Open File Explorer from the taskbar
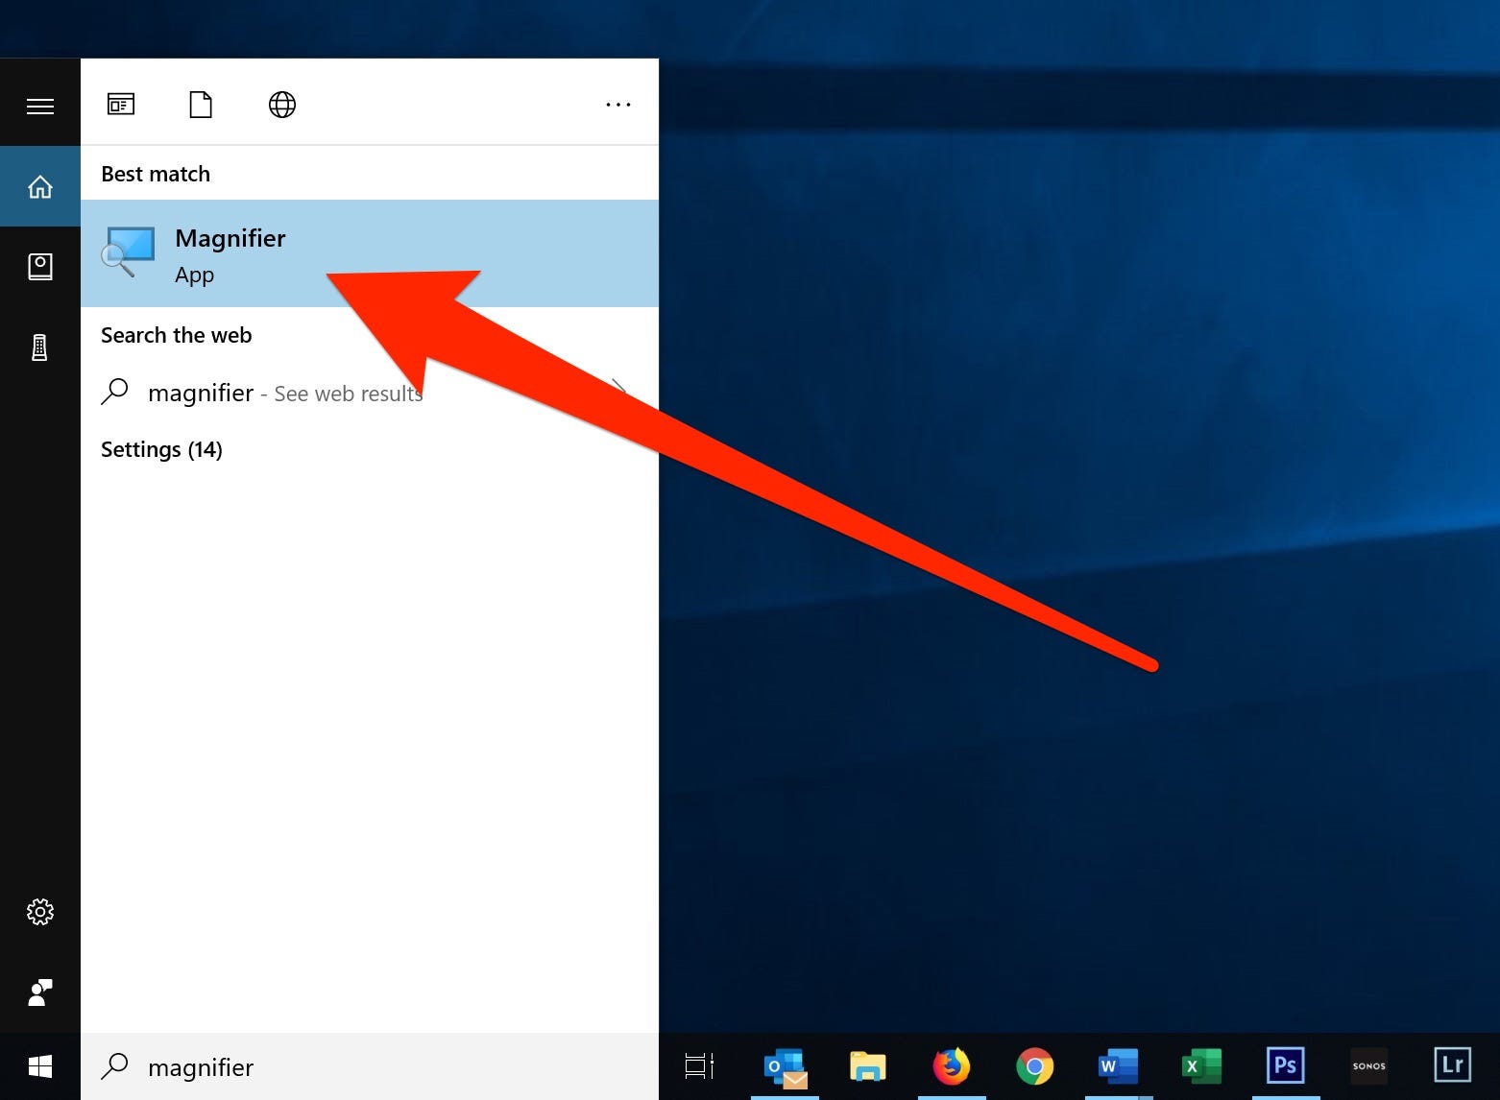 (x=868, y=1066)
